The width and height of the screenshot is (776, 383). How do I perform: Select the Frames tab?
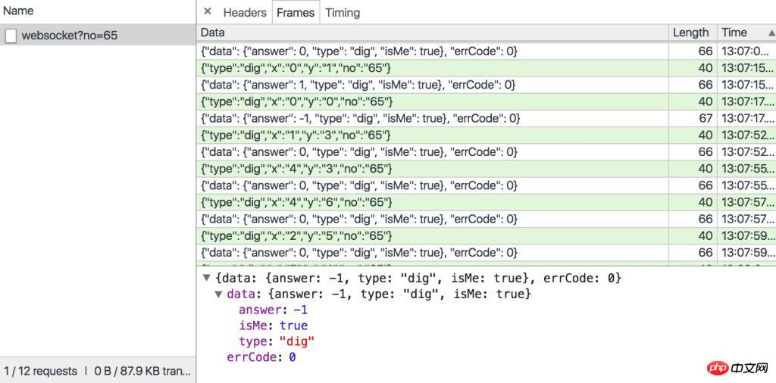pos(296,12)
